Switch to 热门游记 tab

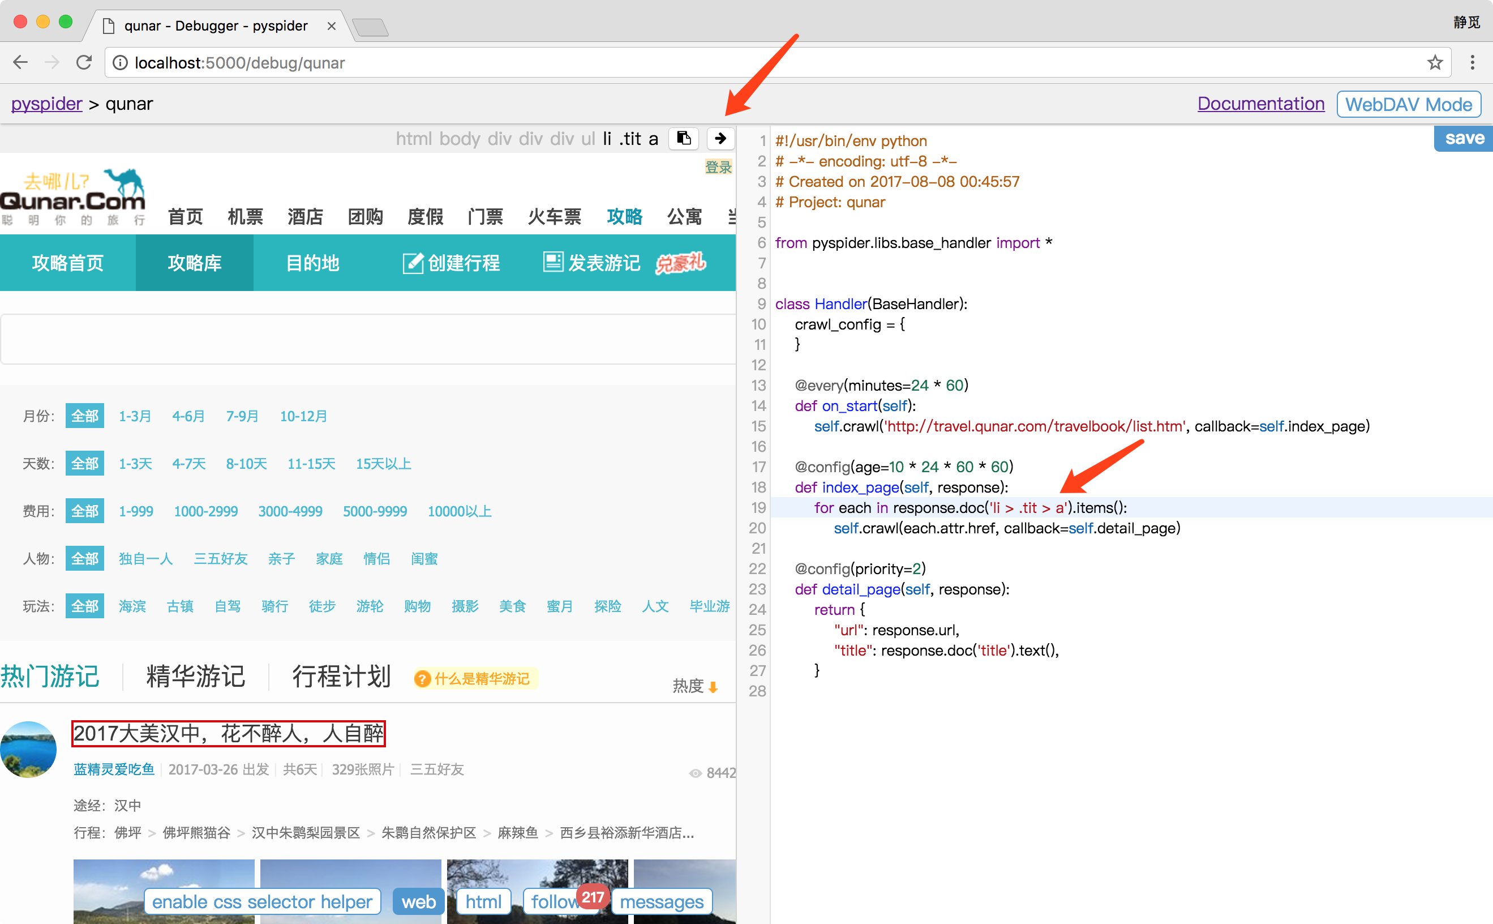click(50, 676)
